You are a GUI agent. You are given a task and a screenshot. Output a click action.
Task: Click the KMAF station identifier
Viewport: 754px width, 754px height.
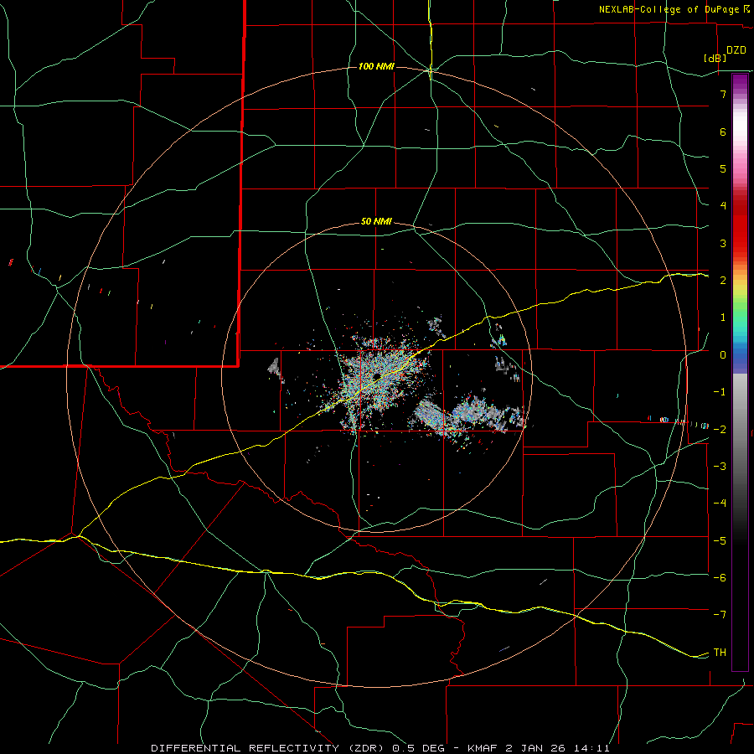[482, 748]
